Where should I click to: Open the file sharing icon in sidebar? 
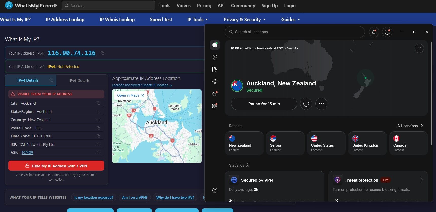click(x=215, y=69)
